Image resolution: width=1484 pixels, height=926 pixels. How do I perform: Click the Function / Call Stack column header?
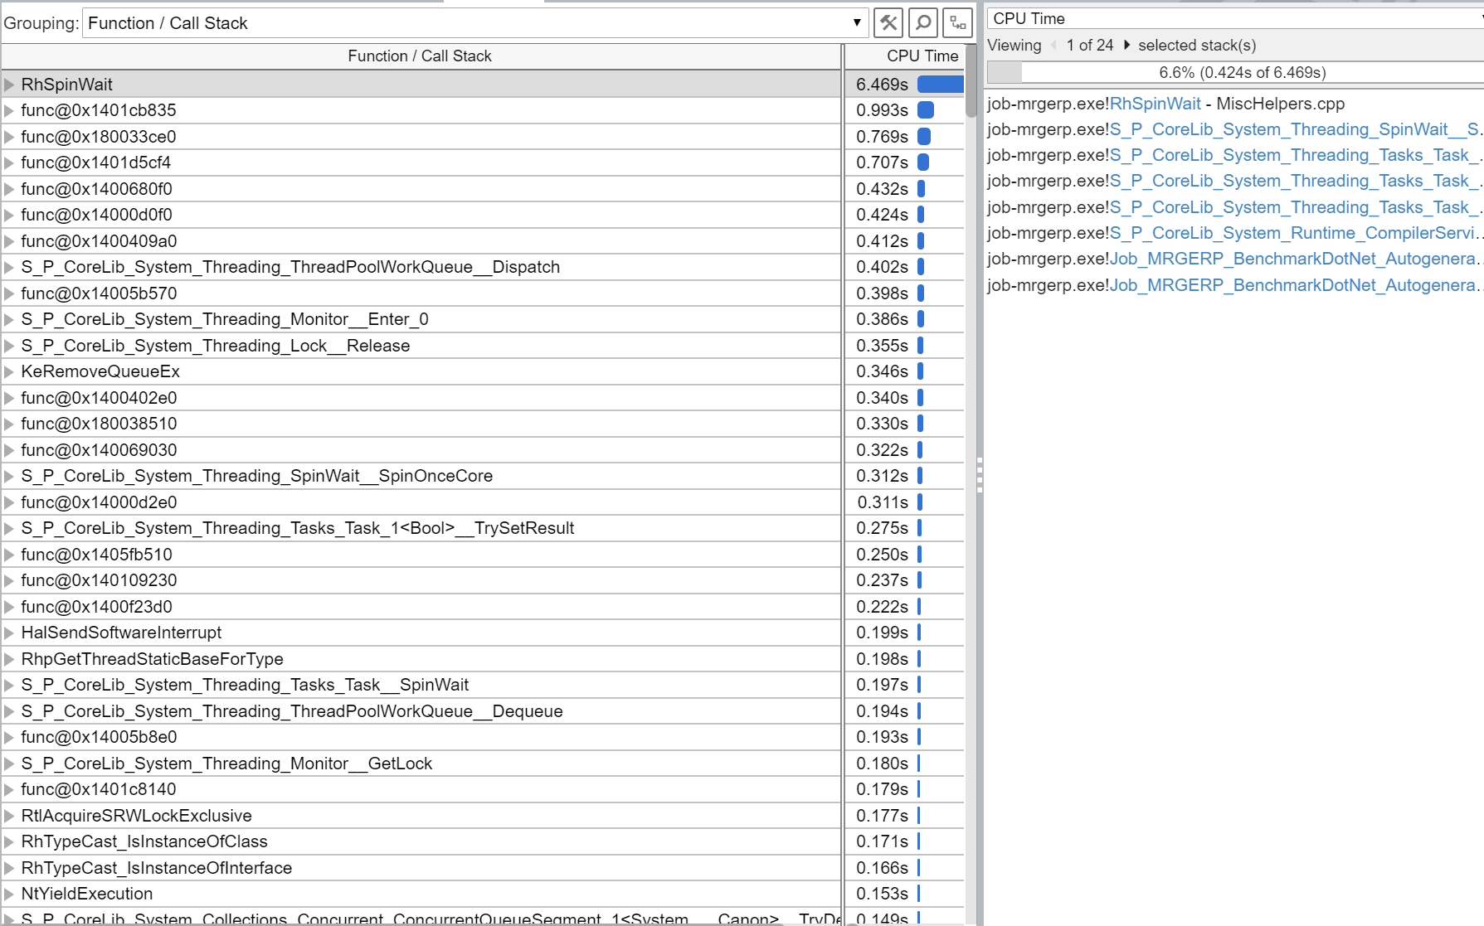420,56
